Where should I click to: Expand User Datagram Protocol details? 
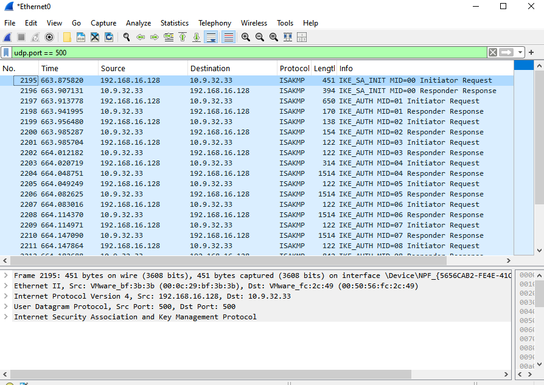[5, 307]
